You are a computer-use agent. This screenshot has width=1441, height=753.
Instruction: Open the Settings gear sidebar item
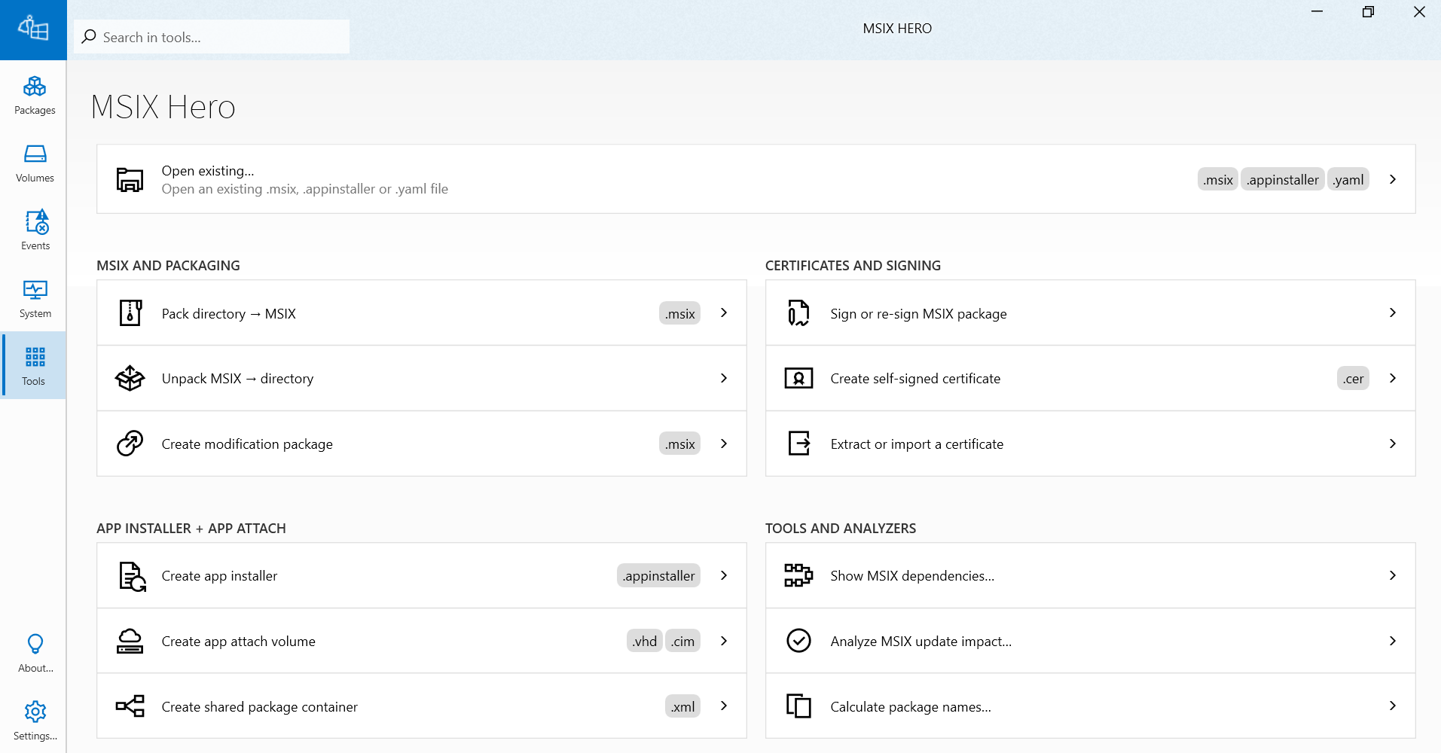35,721
